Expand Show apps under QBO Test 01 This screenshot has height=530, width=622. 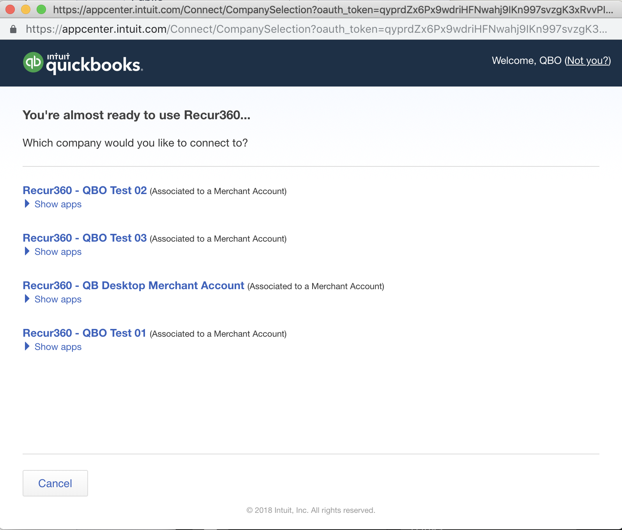coord(53,347)
